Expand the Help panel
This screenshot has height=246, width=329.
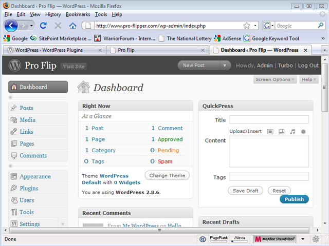pos(309,79)
